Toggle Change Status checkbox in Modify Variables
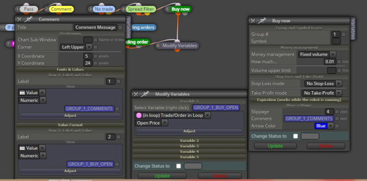Viewport: 367px width, 181px height. (179, 166)
